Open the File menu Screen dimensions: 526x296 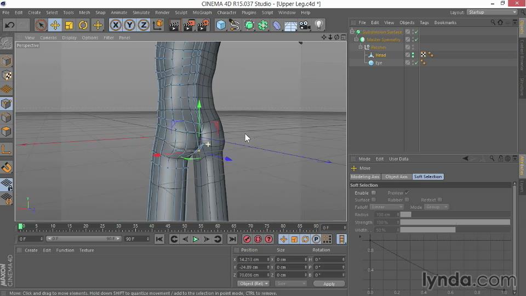(5, 13)
